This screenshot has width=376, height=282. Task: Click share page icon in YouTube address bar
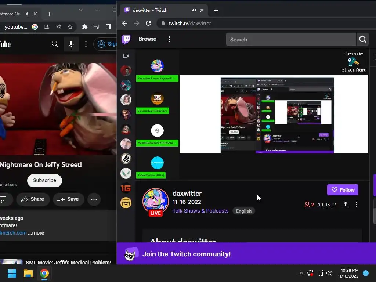[58, 27]
